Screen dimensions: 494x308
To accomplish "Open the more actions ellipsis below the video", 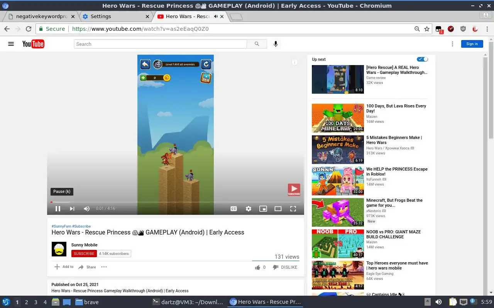I will click(104, 267).
